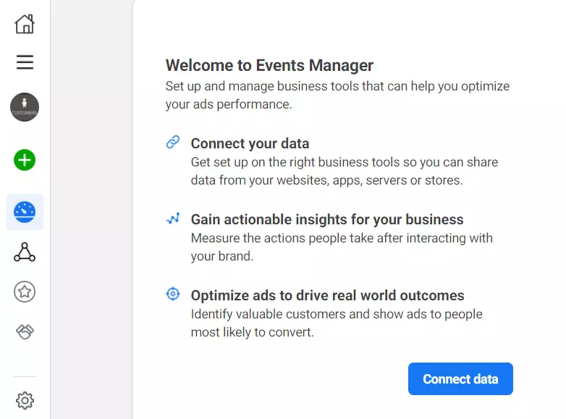
Task: Click Gain actionable insights for your business heading
Action: [327, 219]
